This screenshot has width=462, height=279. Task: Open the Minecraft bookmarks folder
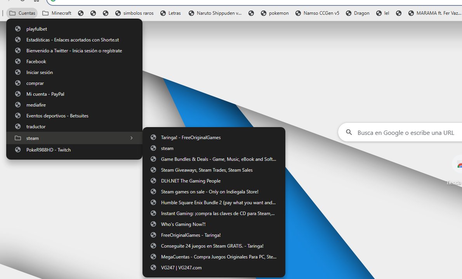(57, 13)
